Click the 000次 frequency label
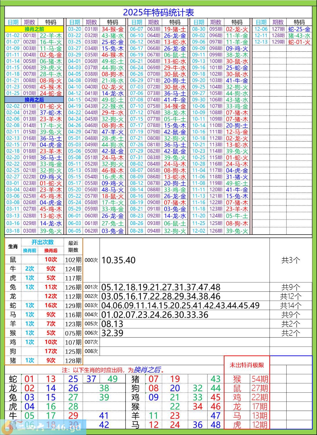 pos(91,260)
